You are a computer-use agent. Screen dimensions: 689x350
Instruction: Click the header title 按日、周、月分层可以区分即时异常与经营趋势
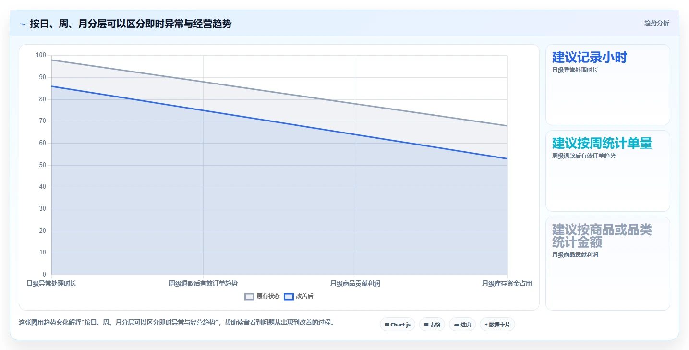coord(131,24)
